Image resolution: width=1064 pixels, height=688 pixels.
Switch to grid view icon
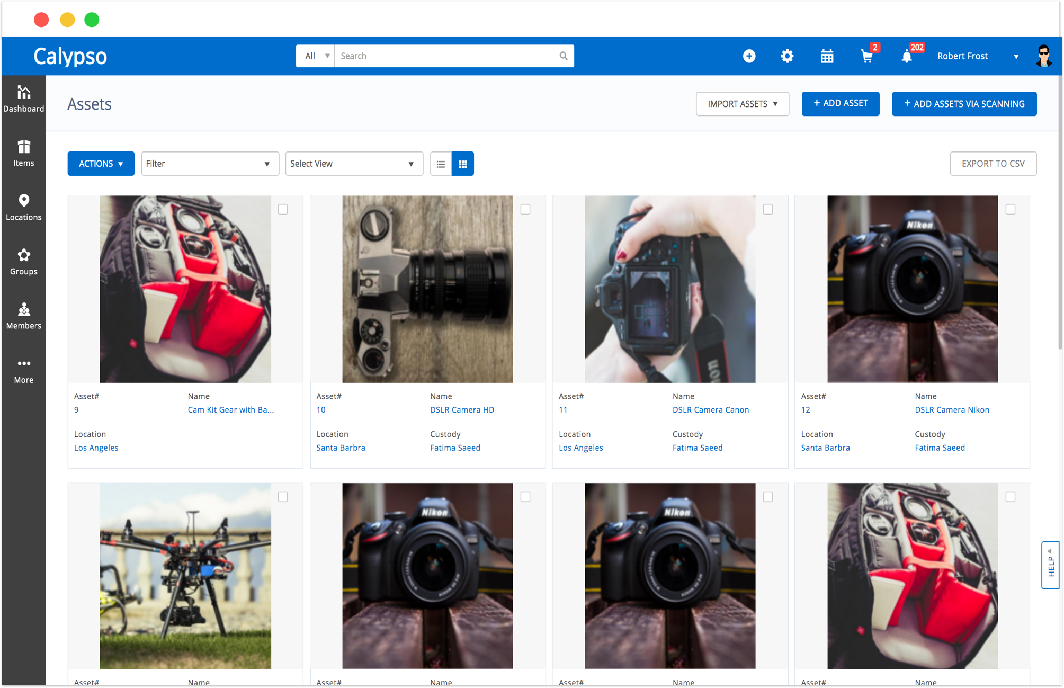[463, 164]
